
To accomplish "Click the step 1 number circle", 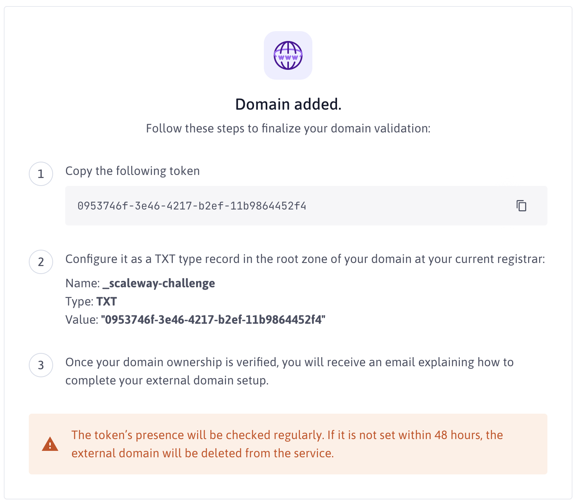I will [41, 174].
